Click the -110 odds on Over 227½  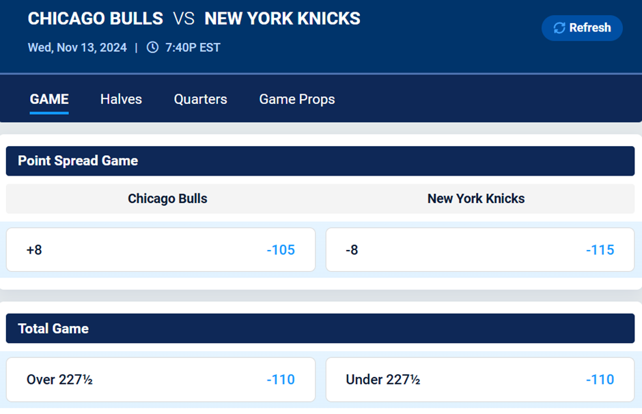[x=281, y=379]
